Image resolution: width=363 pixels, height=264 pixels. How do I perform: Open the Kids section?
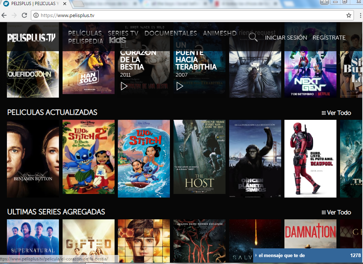pyautogui.click(x=117, y=40)
